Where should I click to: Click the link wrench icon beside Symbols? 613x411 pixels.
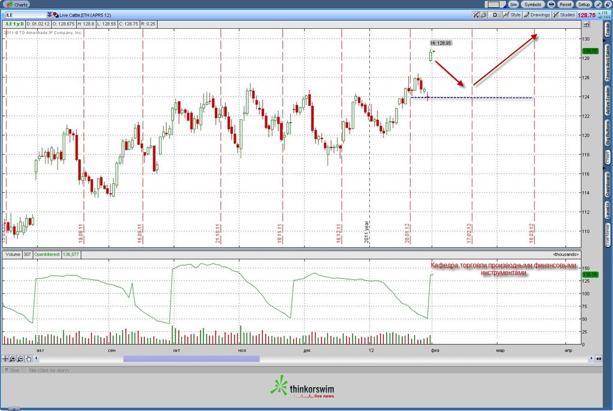513,4
